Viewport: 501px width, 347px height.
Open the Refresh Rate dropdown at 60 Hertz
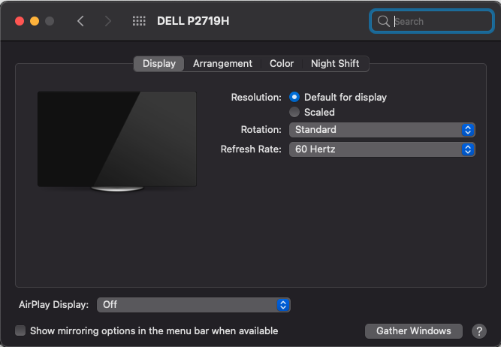[382, 149]
